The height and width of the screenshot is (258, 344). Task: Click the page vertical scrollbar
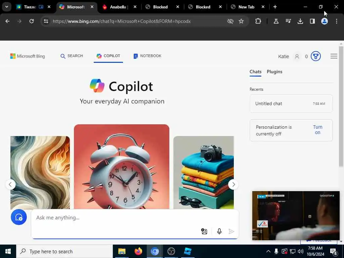341,106
